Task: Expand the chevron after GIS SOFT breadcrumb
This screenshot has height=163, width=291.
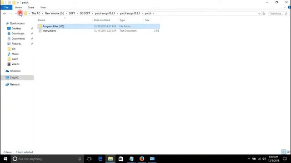Action: coord(92,14)
